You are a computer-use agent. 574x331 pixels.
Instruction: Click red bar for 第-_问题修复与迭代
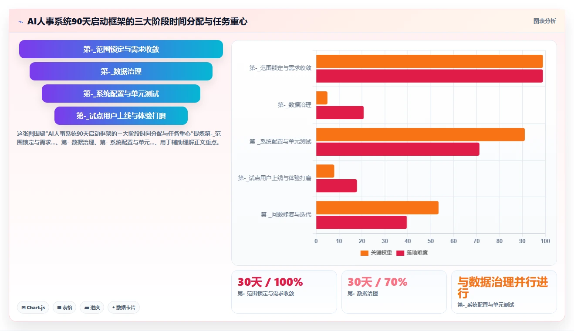coord(361,222)
